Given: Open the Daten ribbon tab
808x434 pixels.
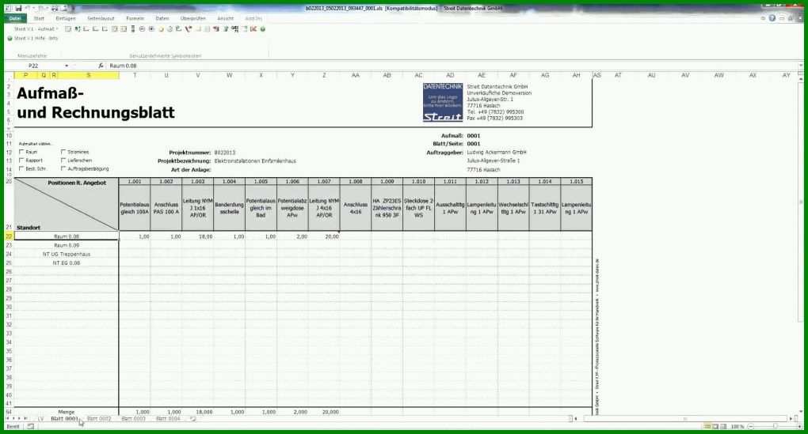Looking at the screenshot, I should click(x=162, y=18).
